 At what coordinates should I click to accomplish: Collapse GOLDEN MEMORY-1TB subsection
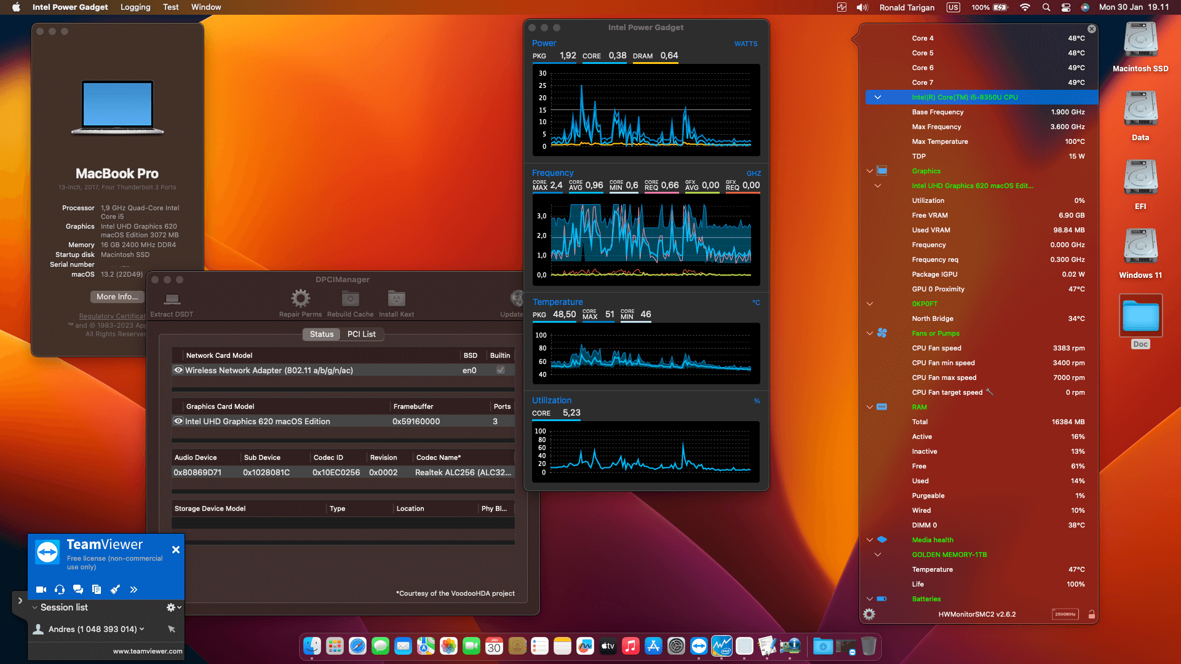(878, 555)
